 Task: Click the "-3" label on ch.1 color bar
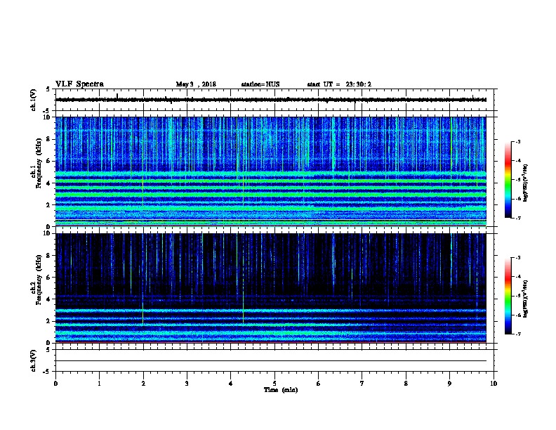point(518,141)
